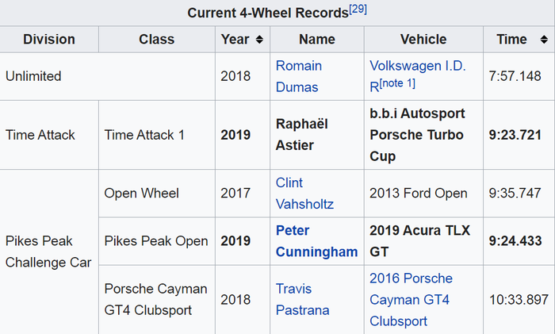This screenshot has width=555, height=334.
Task: Click the Name column header
Action: coord(317,40)
